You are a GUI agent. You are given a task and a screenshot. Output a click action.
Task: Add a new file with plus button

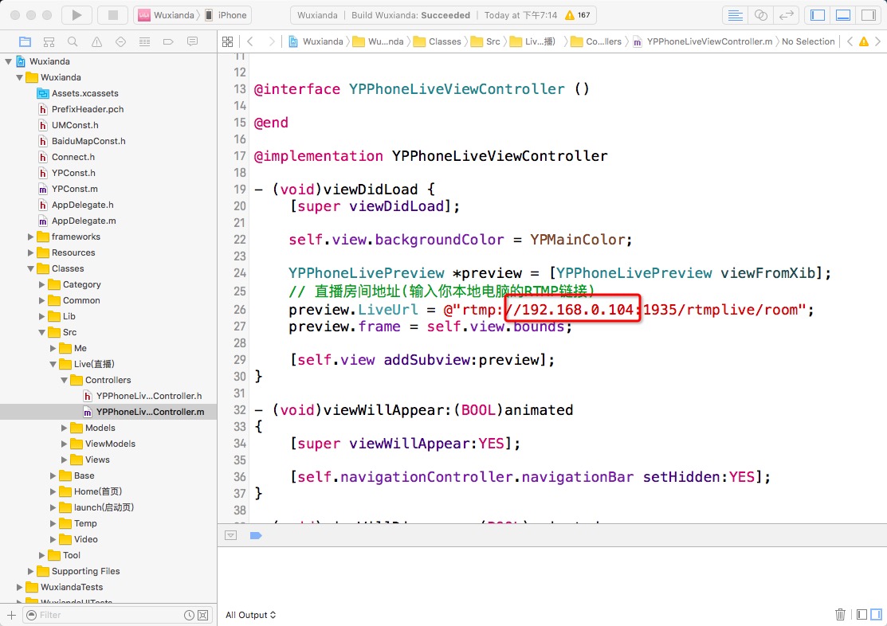pos(11,615)
